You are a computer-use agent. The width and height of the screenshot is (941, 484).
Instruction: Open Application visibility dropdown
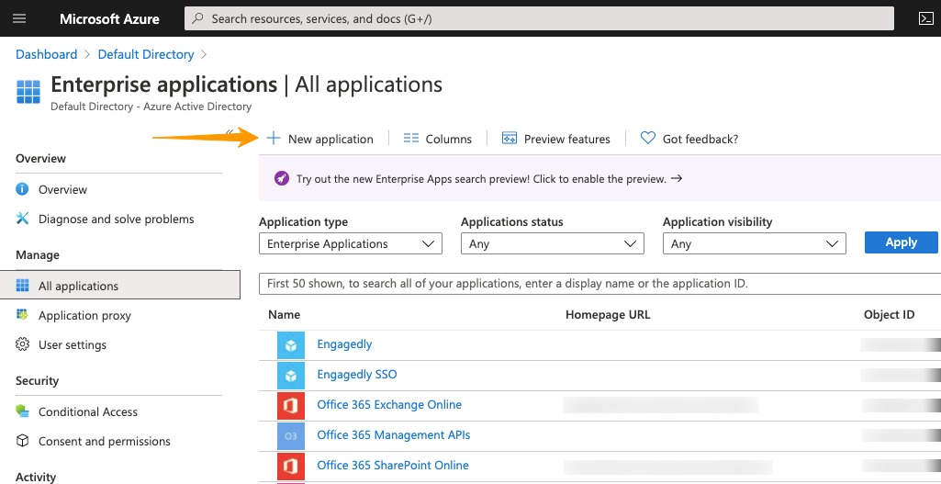point(755,243)
